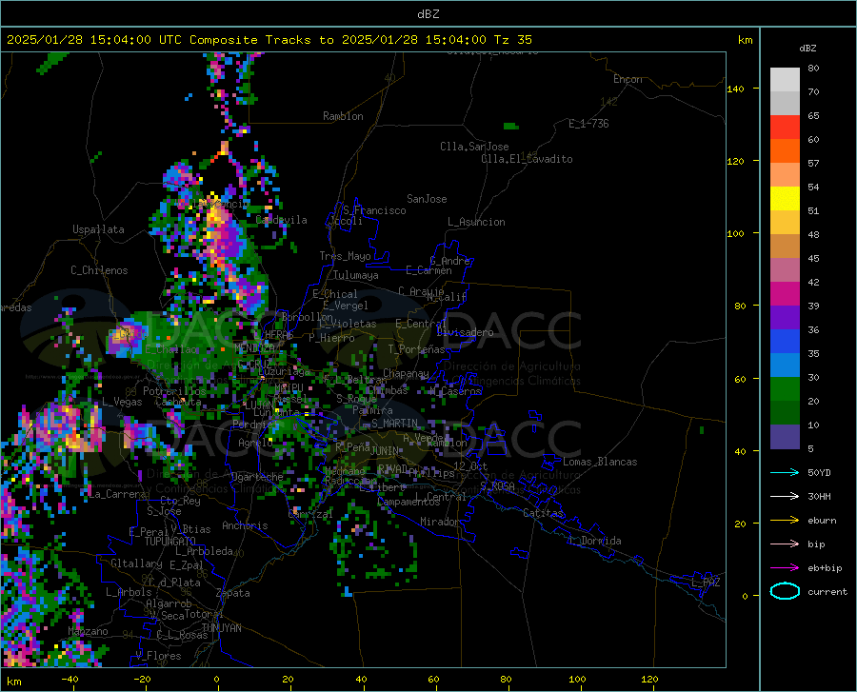Select the magenta 39–42 dBZ swatch
Image resolution: width=857 pixels, height=692 pixels.
(x=785, y=294)
